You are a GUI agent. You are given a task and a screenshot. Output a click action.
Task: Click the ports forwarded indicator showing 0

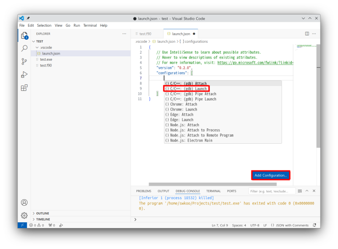[x=52, y=225]
